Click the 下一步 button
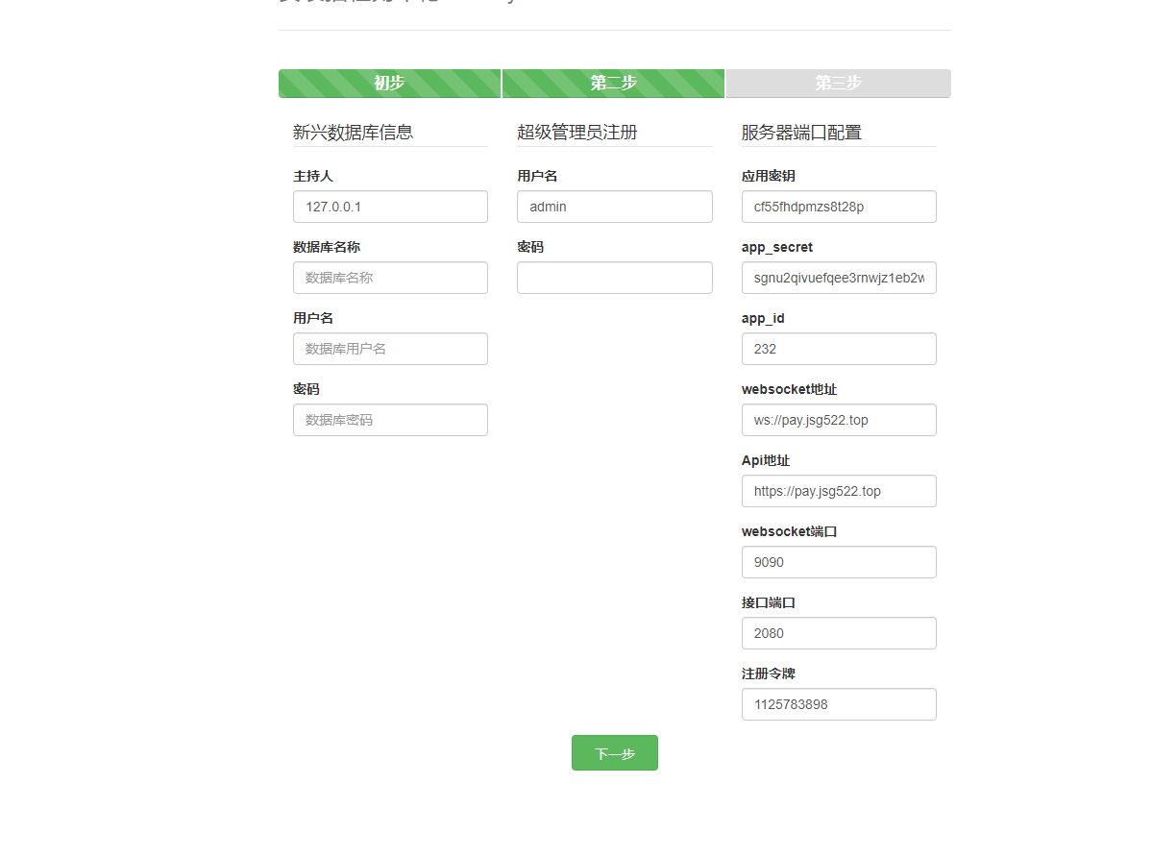This screenshot has width=1152, height=857. 614,752
